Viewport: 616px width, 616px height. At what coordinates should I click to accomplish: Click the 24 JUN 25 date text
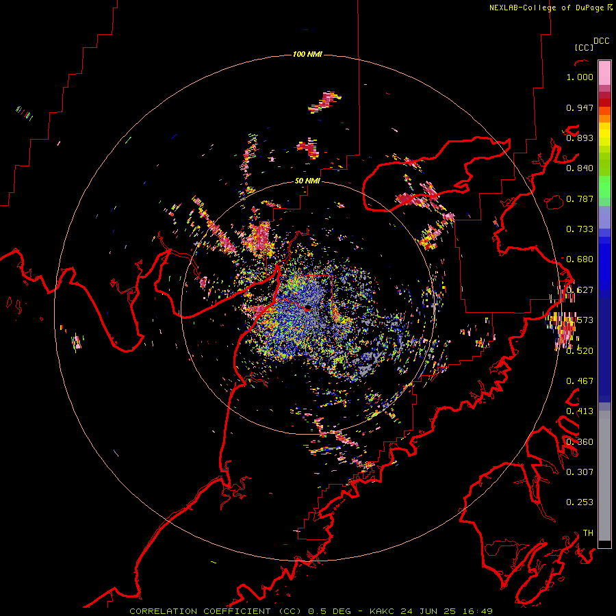(428, 611)
